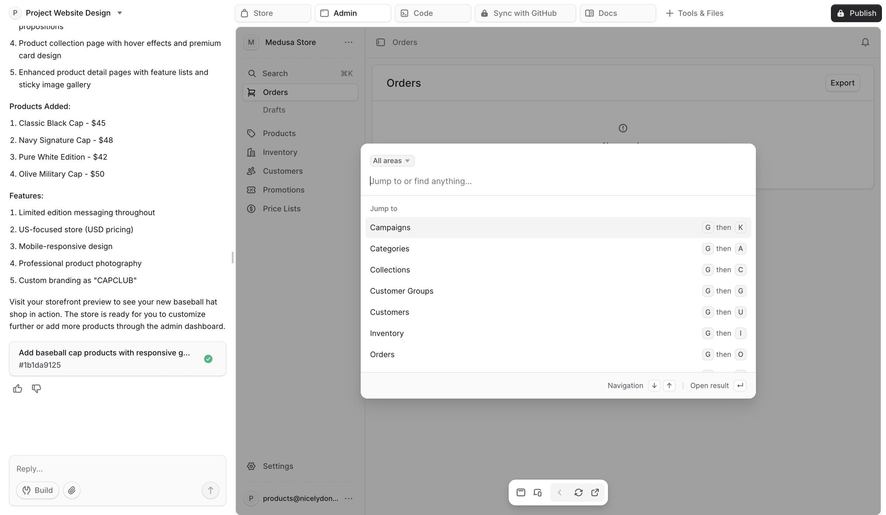Click the Publish button

click(856, 13)
